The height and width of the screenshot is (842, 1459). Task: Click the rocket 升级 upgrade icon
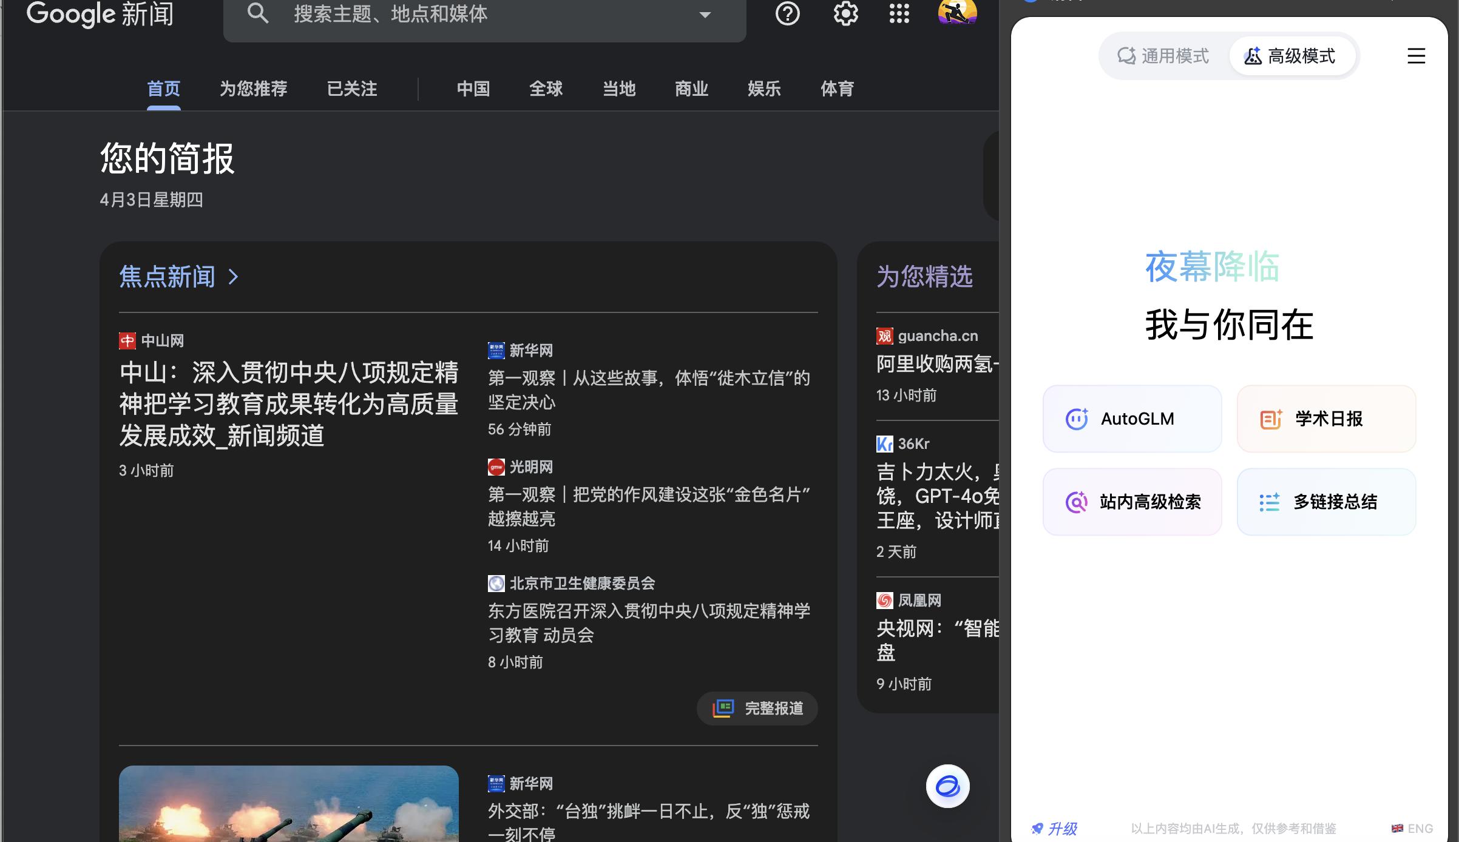pos(1038,828)
